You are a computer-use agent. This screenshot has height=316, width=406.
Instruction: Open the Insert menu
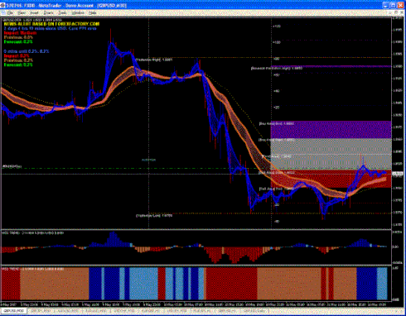click(x=34, y=13)
